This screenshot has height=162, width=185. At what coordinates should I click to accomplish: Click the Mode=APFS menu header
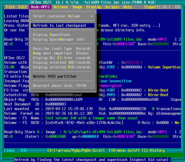pos(40,7)
